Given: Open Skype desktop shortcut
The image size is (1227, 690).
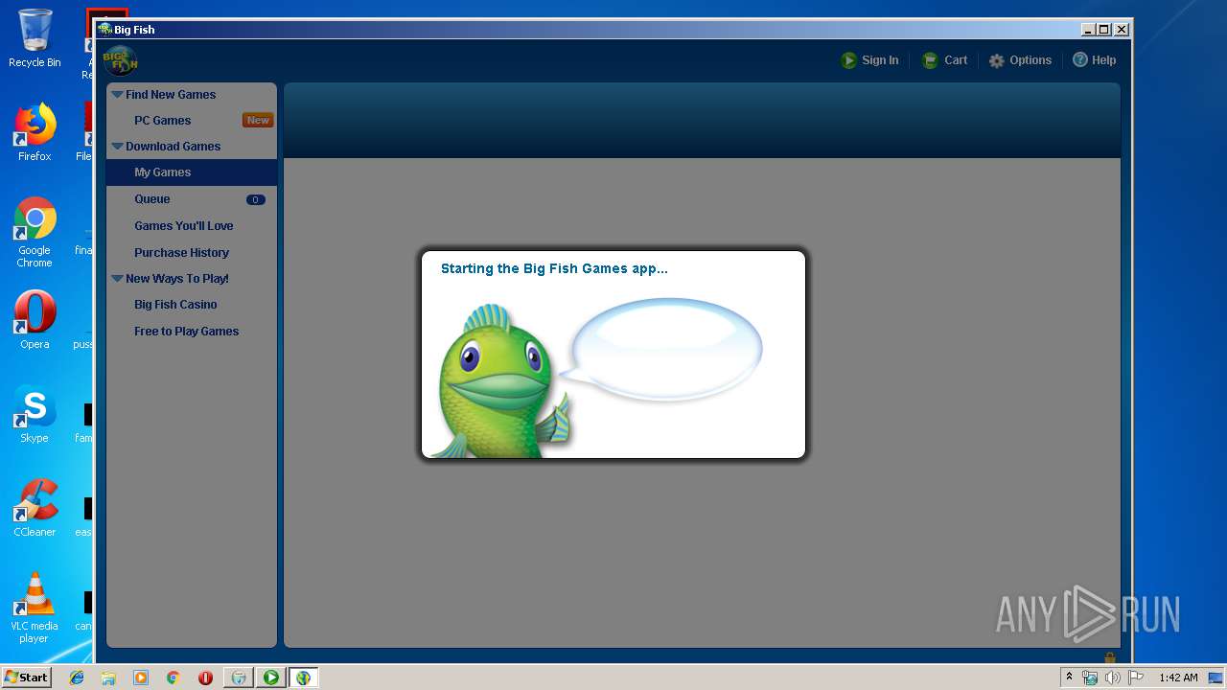Looking at the screenshot, I should tap(35, 414).
